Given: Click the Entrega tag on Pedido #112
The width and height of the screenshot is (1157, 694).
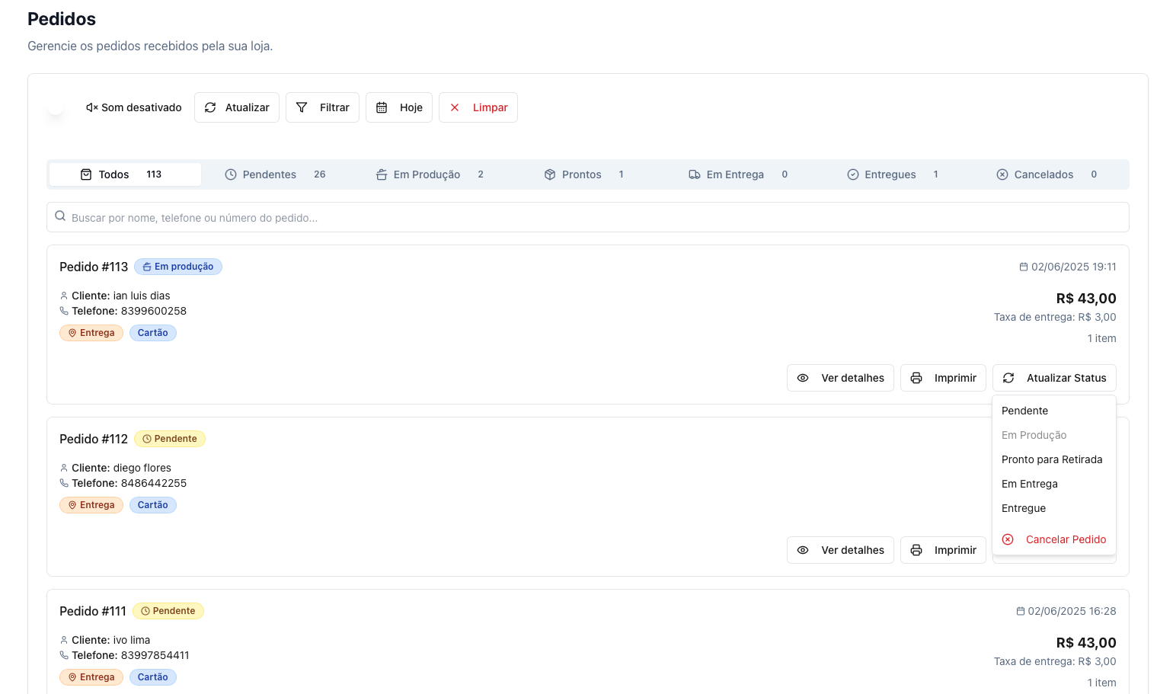Looking at the screenshot, I should 91,505.
